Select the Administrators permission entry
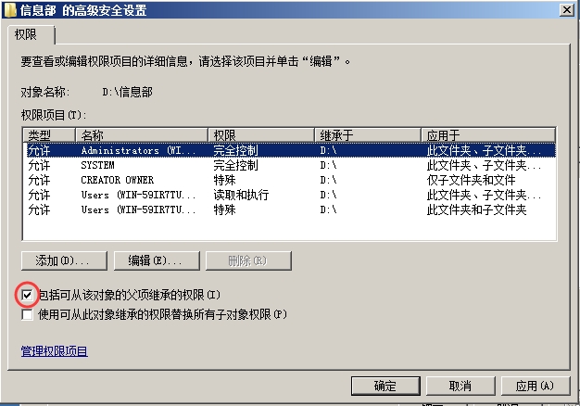 (290, 150)
